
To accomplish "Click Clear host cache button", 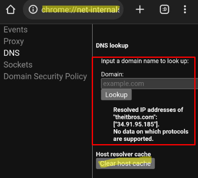I will tap(125, 164).
